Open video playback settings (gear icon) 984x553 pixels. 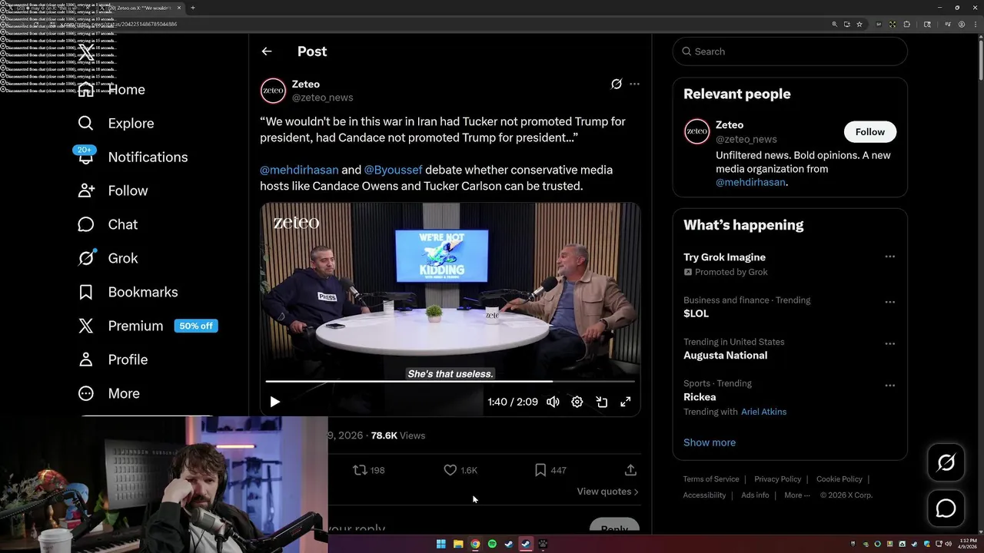pos(577,402)
